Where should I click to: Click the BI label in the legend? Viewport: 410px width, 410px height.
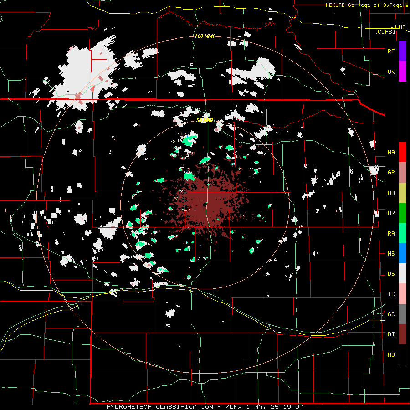391,334
